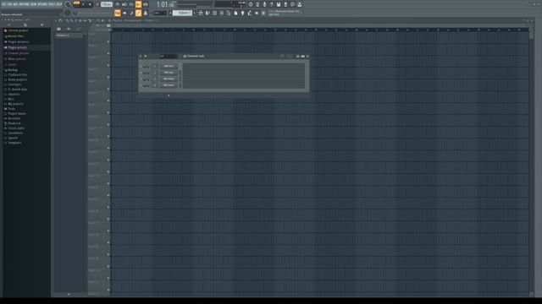
Task: Open the ADD menu
Action: pos(15,4)
